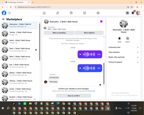This screenshot has width=144, height=115.
Task: Open the account profile picture menu
Action: [x=138, y=13]
